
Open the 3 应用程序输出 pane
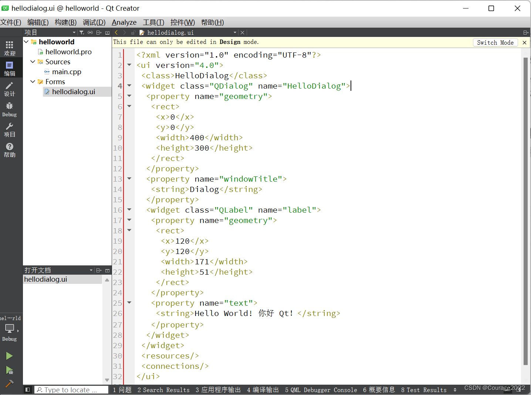(218, 390)
